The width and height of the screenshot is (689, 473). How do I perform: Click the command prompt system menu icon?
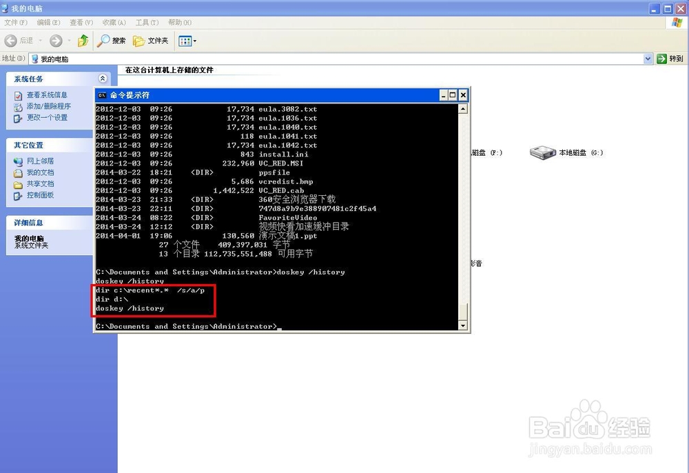(x=102, y=95)
